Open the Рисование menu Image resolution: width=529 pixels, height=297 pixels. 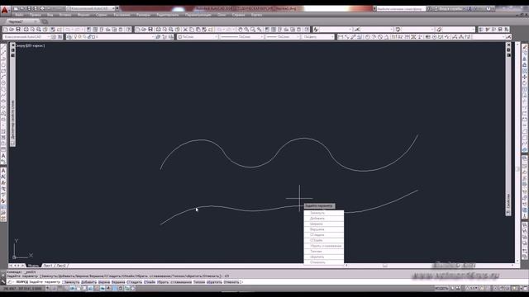122,15
